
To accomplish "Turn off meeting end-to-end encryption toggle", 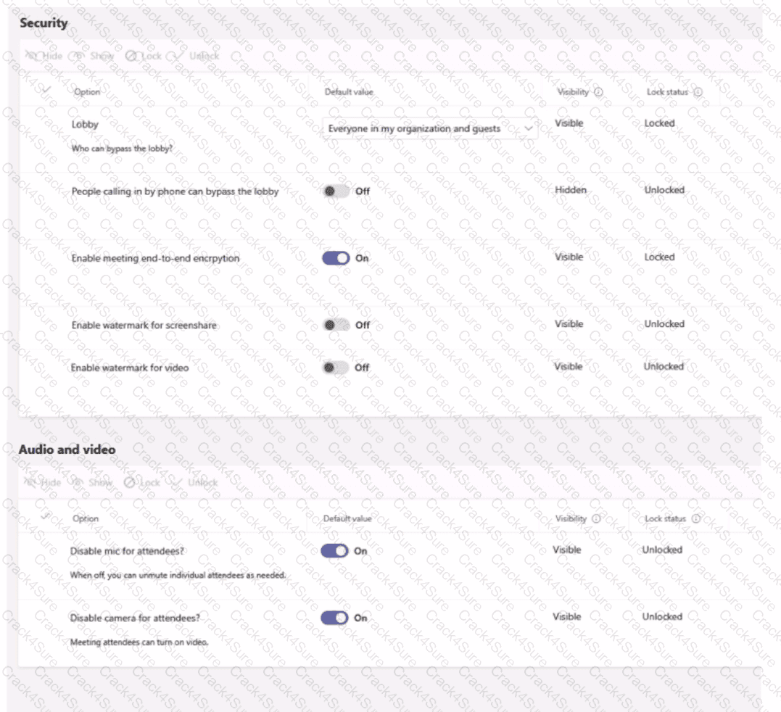I will tap(336, 258).
